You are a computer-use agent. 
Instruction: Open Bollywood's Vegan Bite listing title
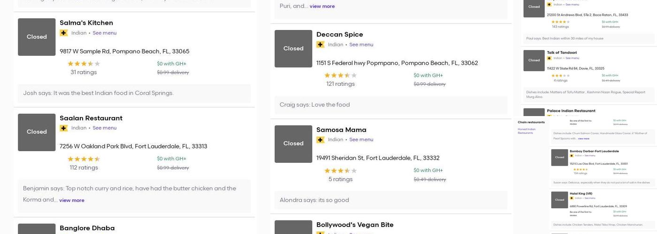pyautogui.click(x=355, y=225)
